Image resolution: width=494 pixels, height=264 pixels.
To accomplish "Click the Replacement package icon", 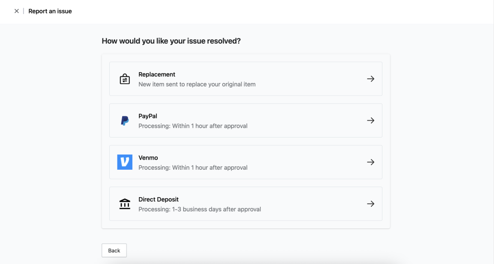I will (x=125, y=79).
